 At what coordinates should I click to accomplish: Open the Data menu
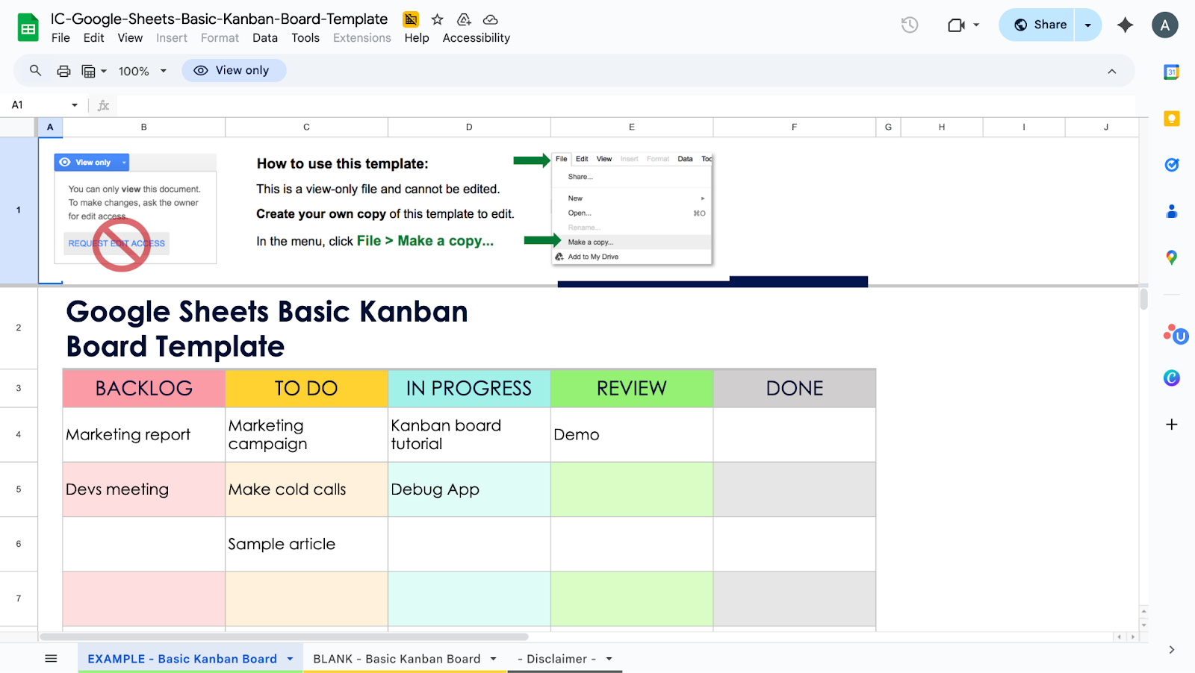[x=265, y=38]
